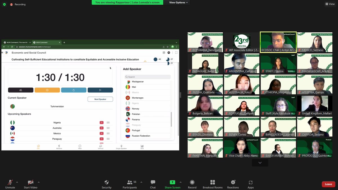Click the reorder handle for Paraguay
Viewport: 338px width, 190px height.
click(108, 139)
